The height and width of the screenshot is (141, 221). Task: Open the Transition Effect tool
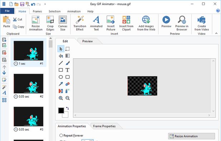click(x=80, y=23)
